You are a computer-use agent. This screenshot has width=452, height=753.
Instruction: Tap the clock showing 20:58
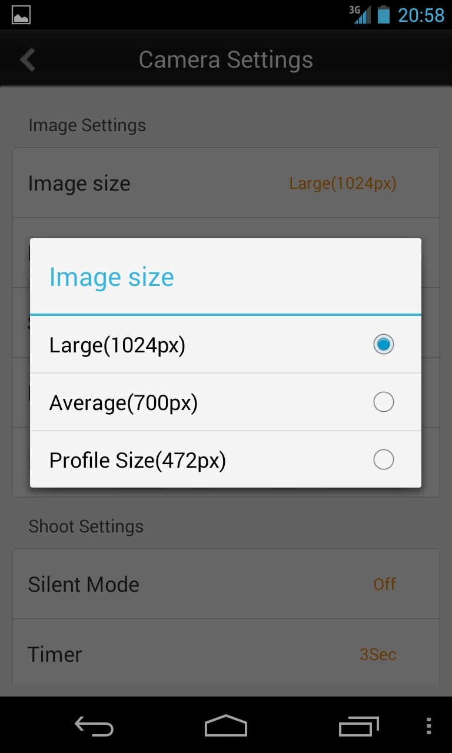point(421,15)
